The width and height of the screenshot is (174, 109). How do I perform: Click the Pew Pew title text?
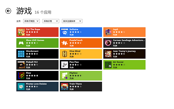point(74,62)
